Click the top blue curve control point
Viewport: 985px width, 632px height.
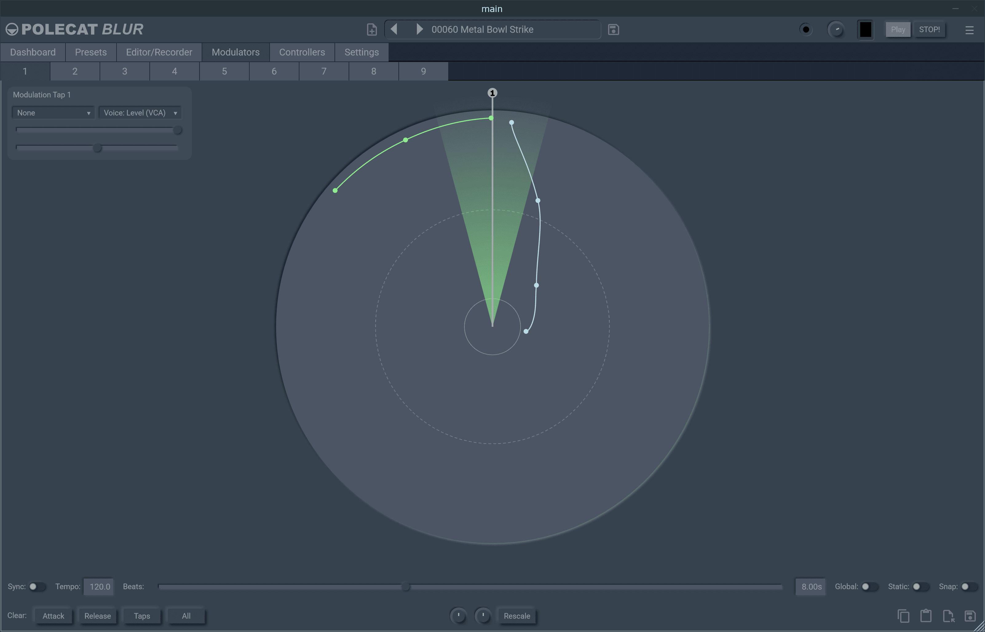click(x=511, y=123)
